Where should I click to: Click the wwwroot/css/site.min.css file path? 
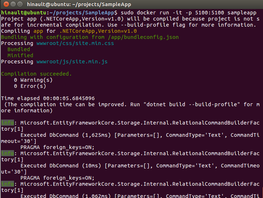pos(75,43)
